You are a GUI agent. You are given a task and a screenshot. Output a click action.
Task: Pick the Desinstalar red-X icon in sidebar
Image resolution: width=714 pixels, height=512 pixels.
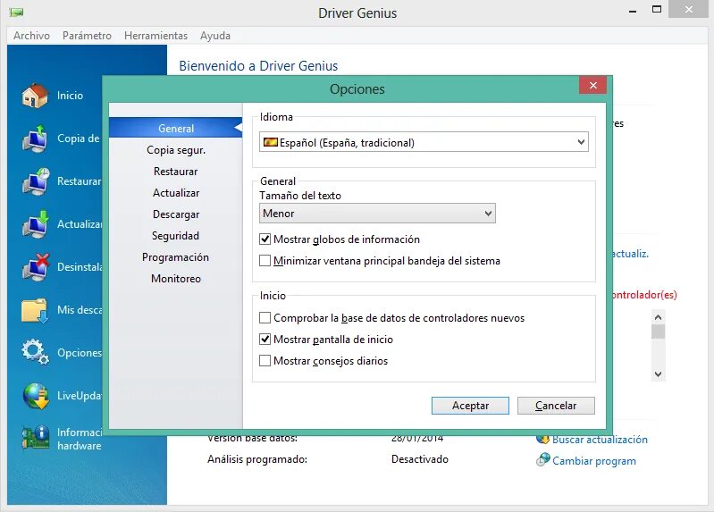click(x=36, y=267)
